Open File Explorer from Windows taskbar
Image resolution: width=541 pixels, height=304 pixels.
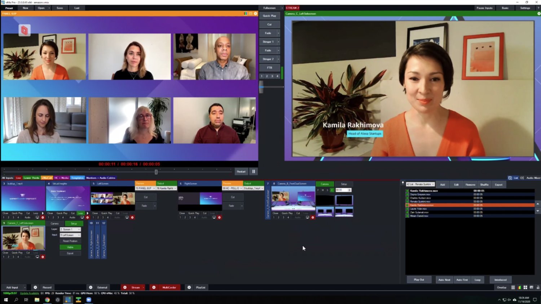pos(37,300)
